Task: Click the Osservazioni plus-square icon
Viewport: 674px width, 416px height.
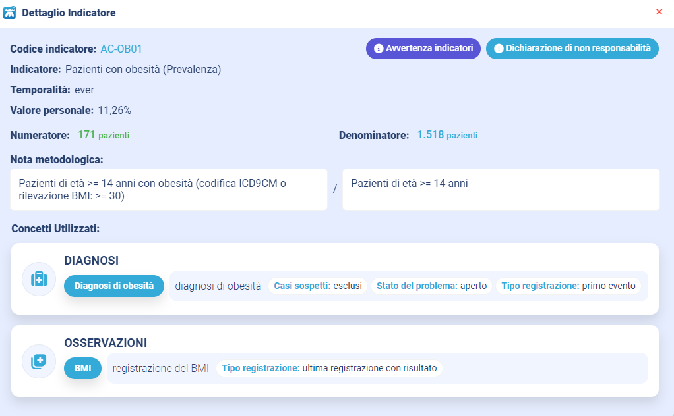Action: click(x=39, y=361)
